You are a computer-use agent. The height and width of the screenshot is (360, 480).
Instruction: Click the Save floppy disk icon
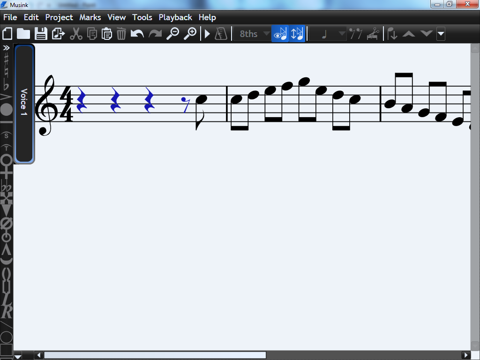coord(41,34)
